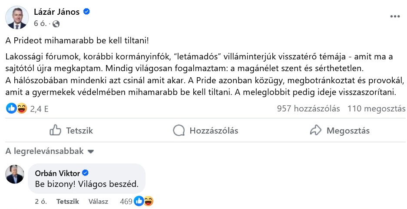
Task: Click the blue like reaction icon under post
Action: pyautogui.click(x=11, y=108)
